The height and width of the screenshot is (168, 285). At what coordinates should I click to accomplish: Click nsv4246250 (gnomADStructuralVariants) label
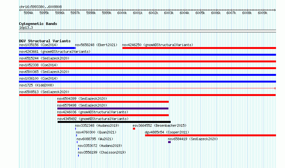pos(158,45)
